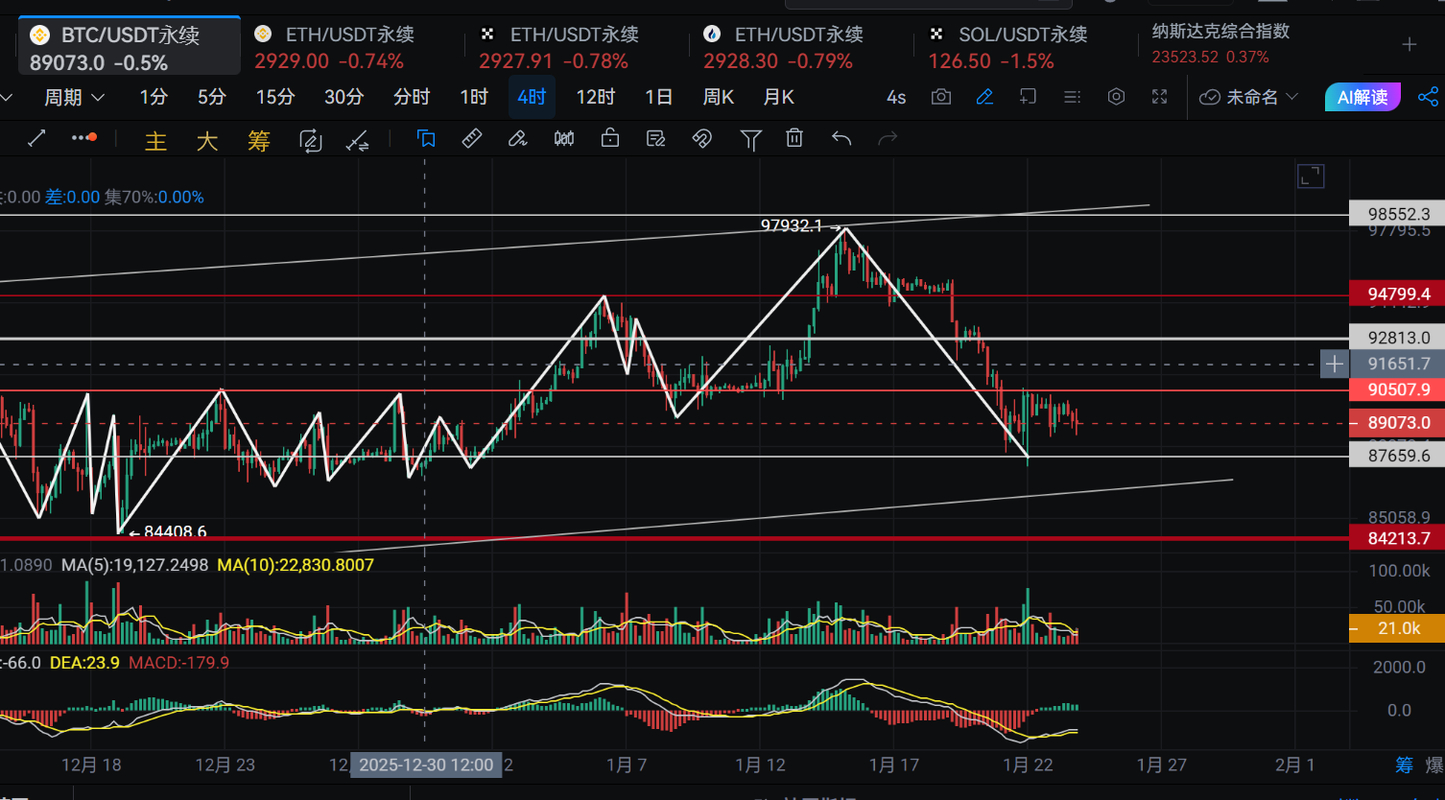Screen dimensions: 1445x800
Task: Expand the 未命名 layout dropdown
Action: 1249,97
